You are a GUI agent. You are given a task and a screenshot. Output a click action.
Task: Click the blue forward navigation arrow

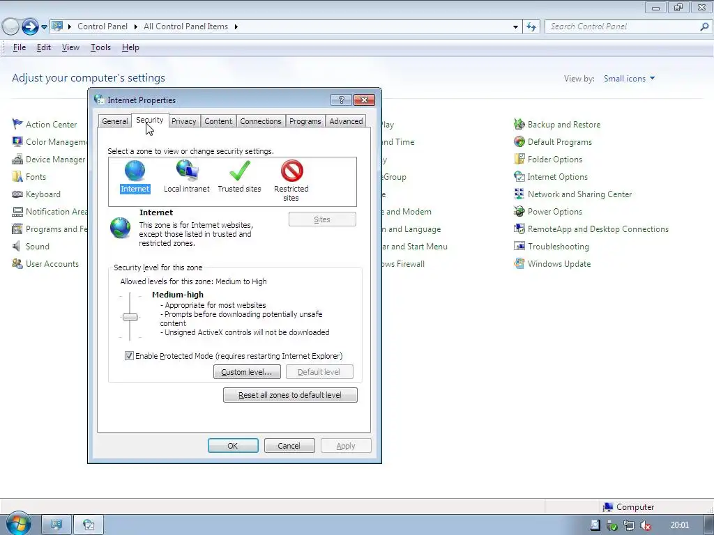[30, 26]
